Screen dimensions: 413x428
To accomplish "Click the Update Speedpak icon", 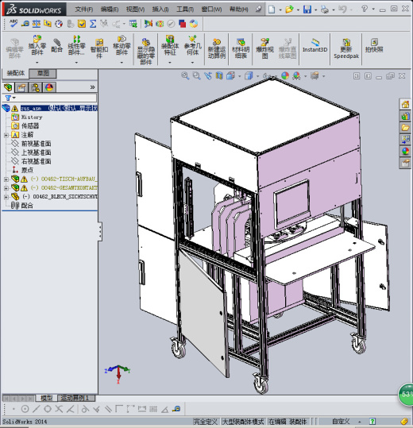I will point(346,48).
